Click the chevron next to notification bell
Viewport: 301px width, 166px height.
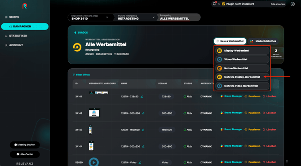(x=219, y=4)
